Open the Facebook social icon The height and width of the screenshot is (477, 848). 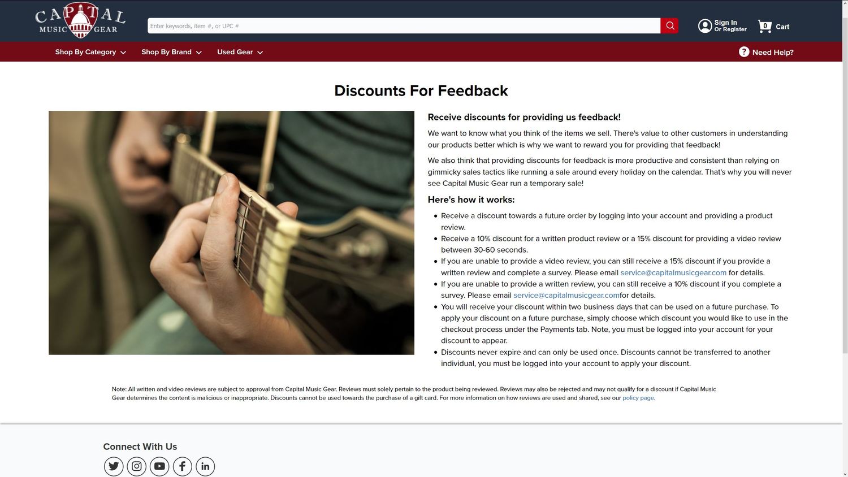(x=182, y=466)
